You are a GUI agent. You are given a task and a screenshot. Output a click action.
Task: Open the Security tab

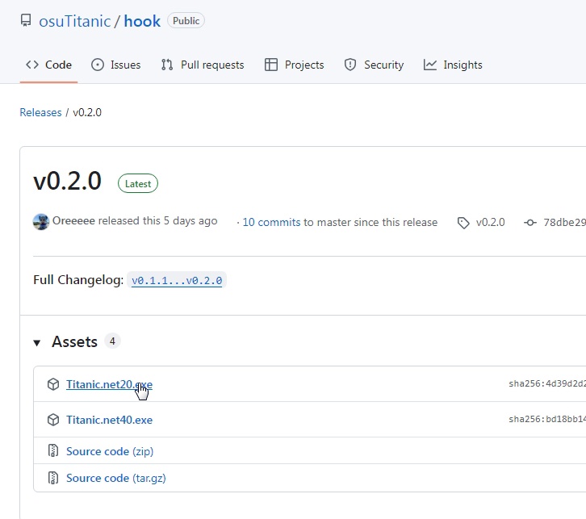coord(374,65)
